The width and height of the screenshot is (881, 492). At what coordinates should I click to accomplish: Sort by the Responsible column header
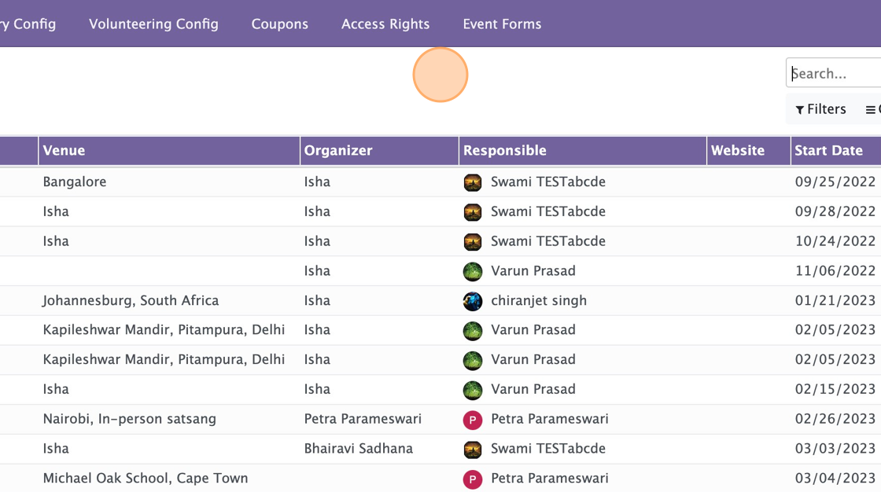pos(583,151)
